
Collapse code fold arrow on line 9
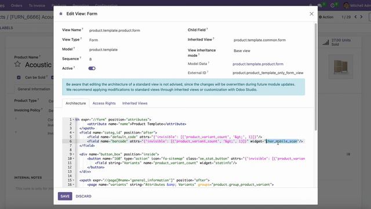[74, 154]
